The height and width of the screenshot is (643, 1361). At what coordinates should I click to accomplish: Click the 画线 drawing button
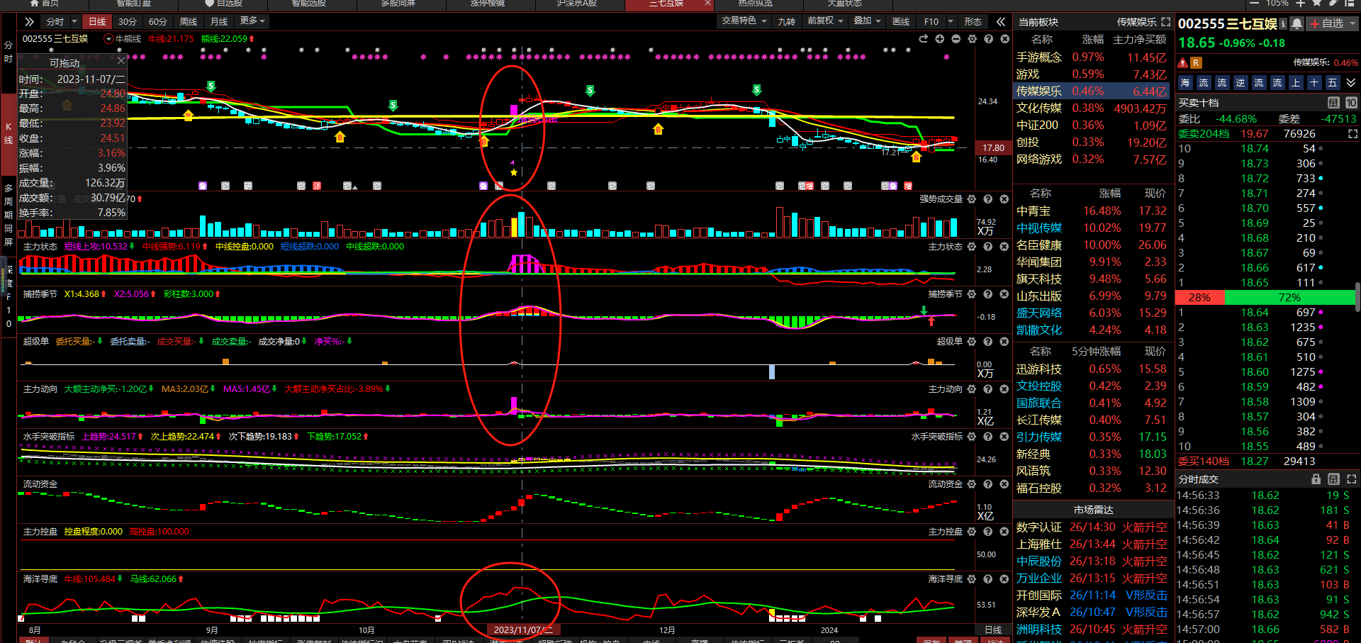click(x=901, y=21)
